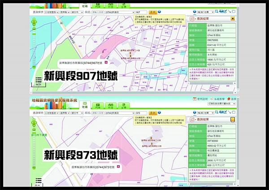Click the pan compass control on the upper map
The image size is (269, 190).
[x=34, y=22]
